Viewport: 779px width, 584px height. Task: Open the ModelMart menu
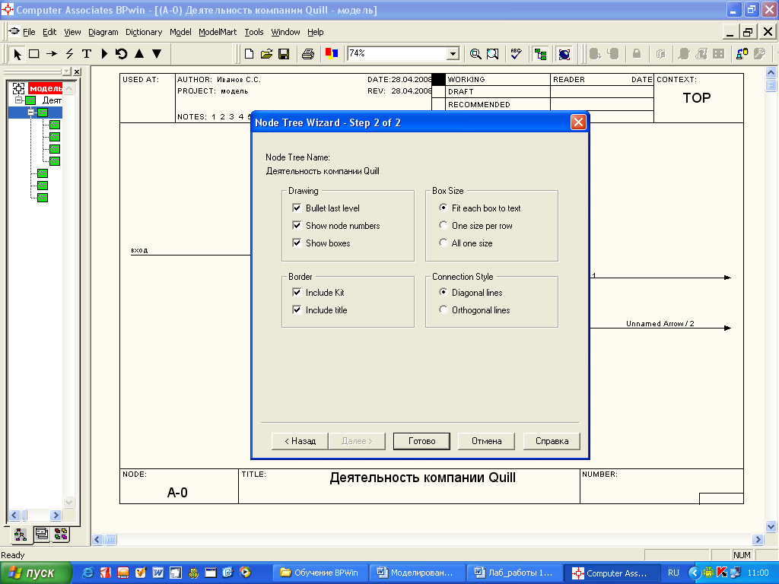[218, 32]
